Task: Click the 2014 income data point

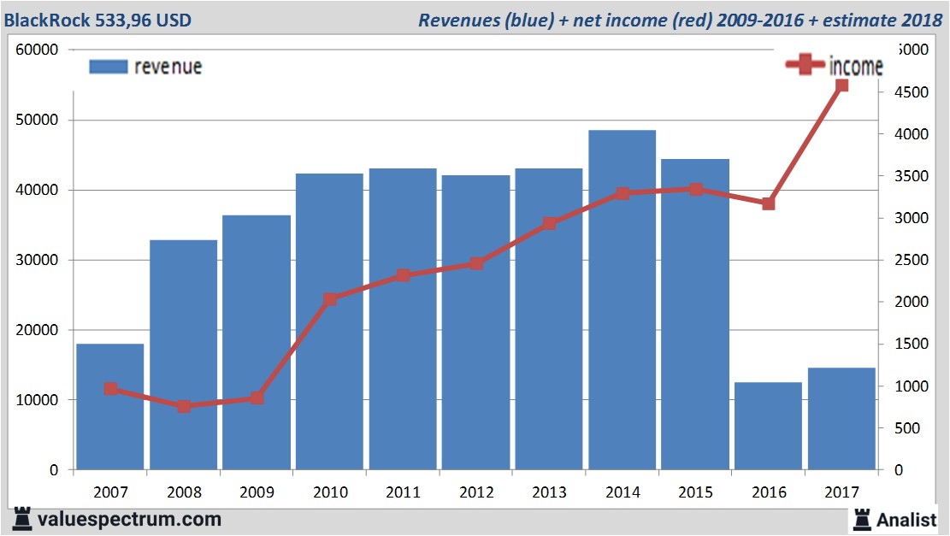Action: point(623,193)
